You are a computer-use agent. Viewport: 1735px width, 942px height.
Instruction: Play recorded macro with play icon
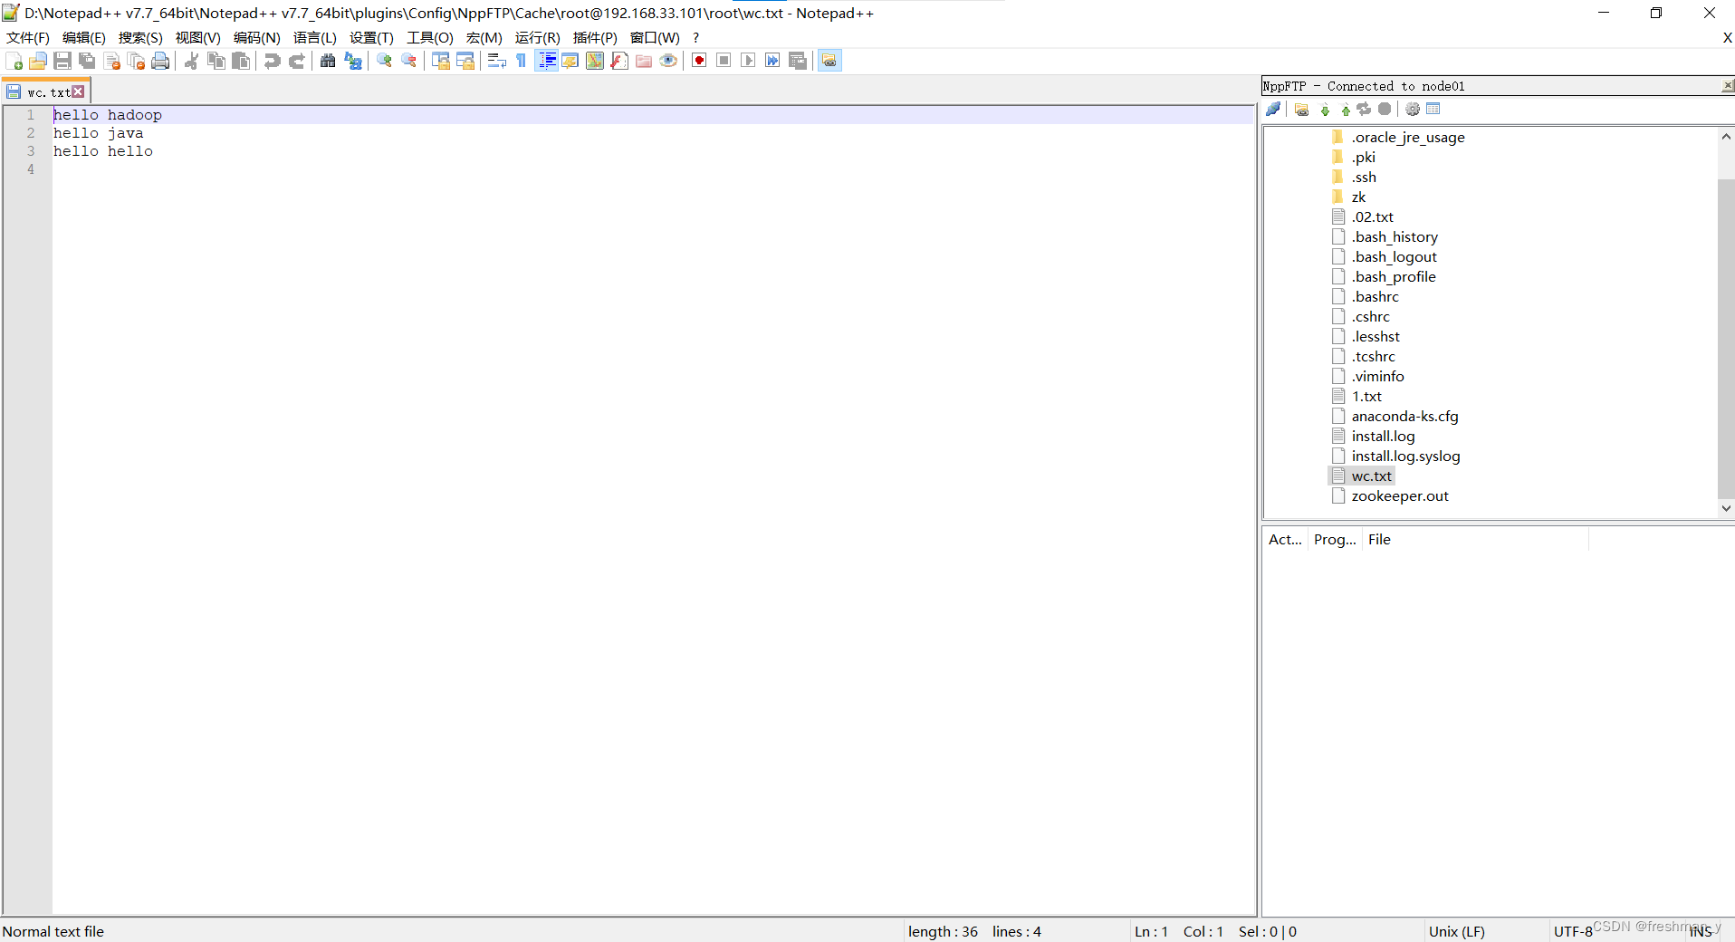click(x=748, y=60)
